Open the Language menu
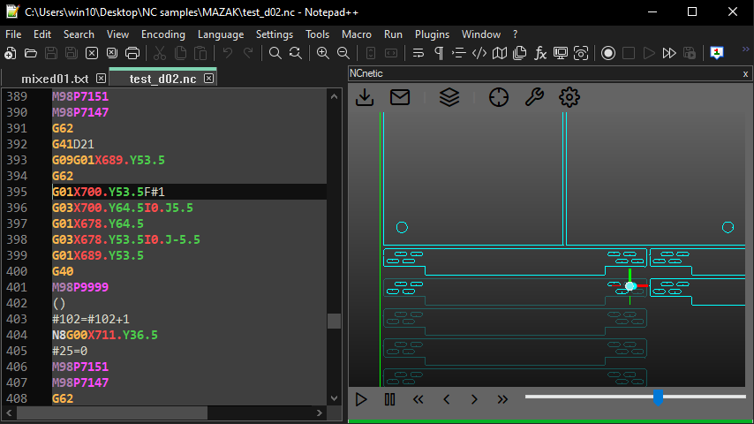Image resolution: width=754 pixels, height=424 pixels. pos(221,34)
